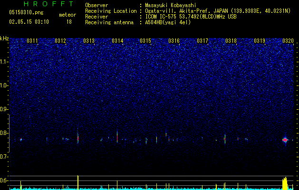
Task: Click the 0.7 frequency axis label
Action: pyautogui.click(x=4, y=157)
